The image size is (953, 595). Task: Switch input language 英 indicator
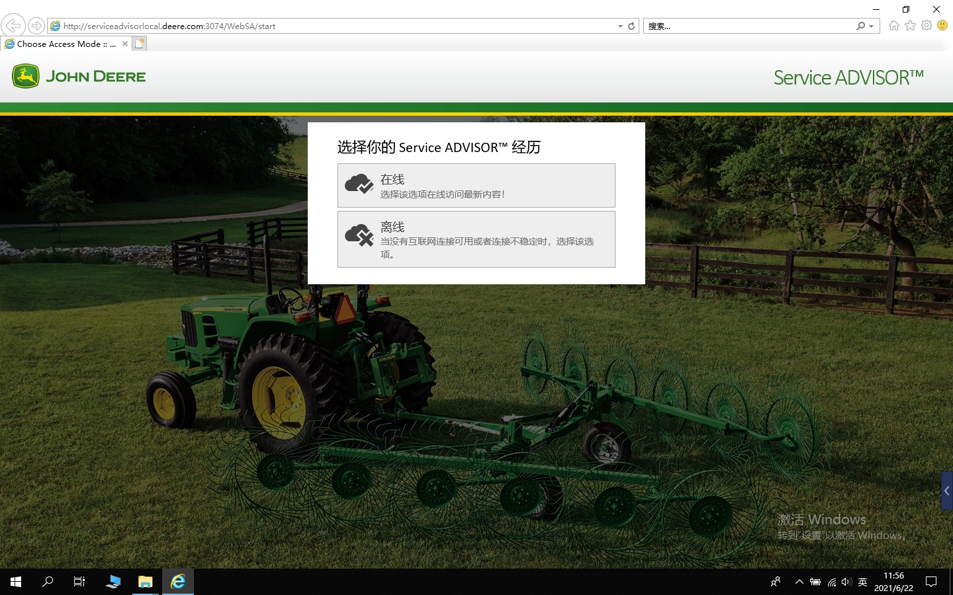point(862,582)
